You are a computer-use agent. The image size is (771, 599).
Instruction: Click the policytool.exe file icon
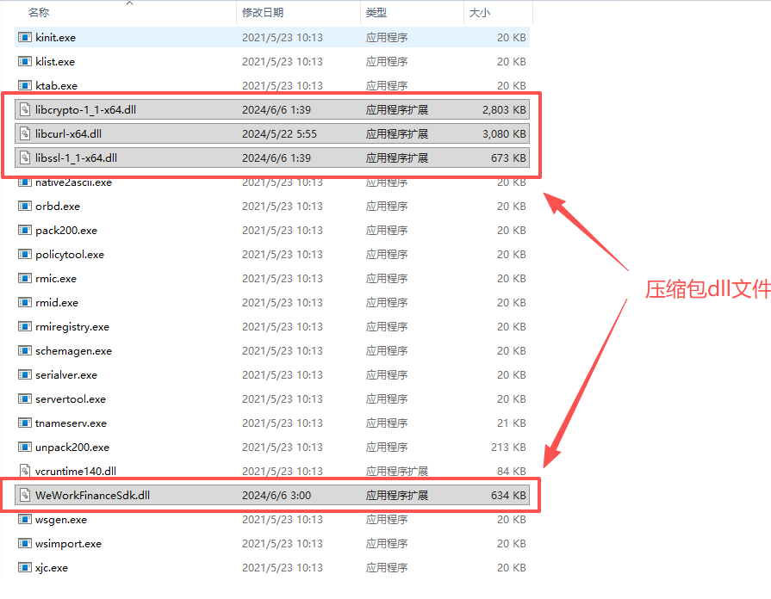pos(25,254)
